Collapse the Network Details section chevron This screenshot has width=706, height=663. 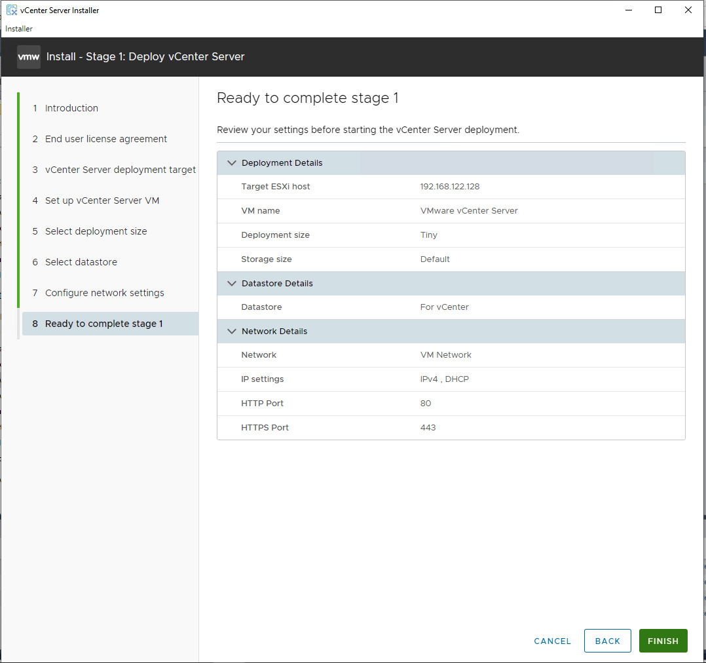pos(232,331)
